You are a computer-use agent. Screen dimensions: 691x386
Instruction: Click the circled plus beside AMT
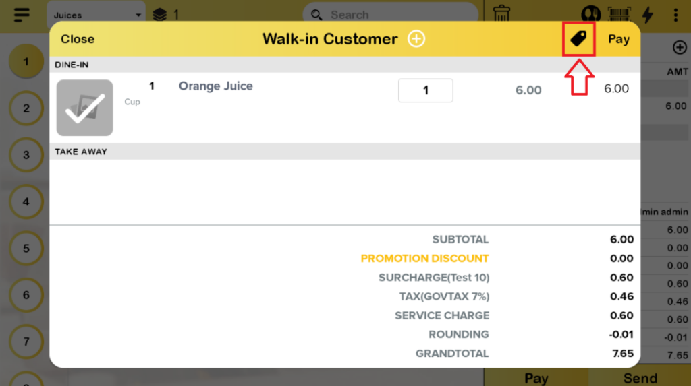click(680, 47)
